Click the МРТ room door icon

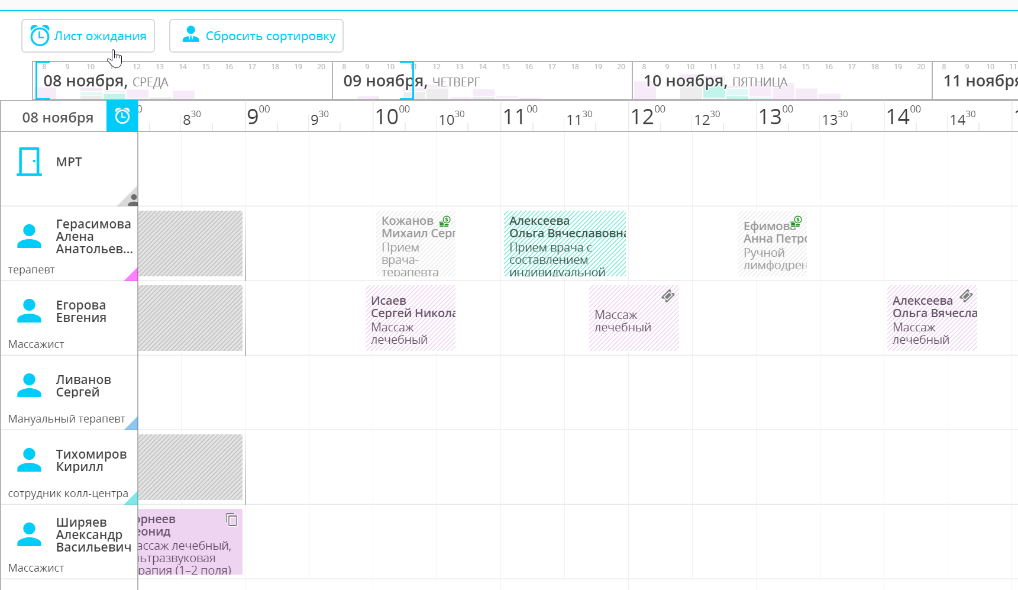29,162
